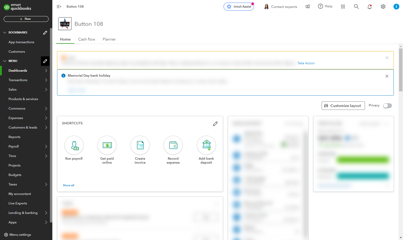The width and height of the screenshot is (403, 240).
Task: Expand the Expenses submenu arrow
Action: [46, 118]
